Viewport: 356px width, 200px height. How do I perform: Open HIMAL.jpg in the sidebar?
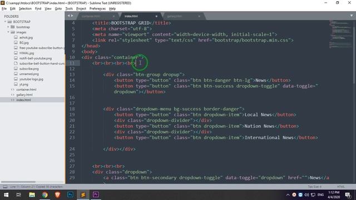(27, 53)
